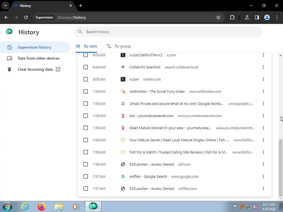Viewport: 283px width, 212px height.
Task: Tick the checkbox for sniffies - Google Search
Action: tap(86, 176)
